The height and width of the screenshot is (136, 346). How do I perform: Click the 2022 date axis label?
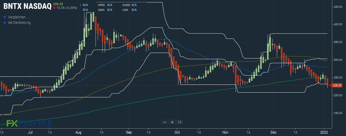(x=324, y=133)
